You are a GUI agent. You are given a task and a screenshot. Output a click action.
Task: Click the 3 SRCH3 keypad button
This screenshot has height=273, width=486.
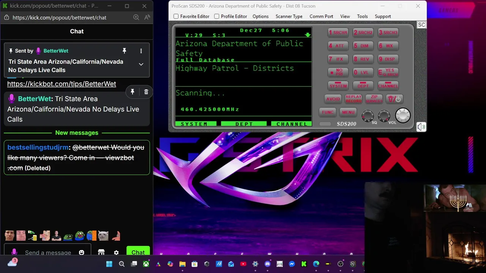(x=388, y=33)
